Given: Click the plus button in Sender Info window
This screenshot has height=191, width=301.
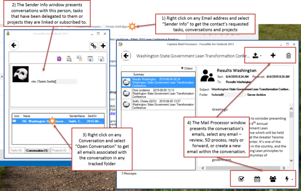Looking at the screenshot, I should (103, 46).
